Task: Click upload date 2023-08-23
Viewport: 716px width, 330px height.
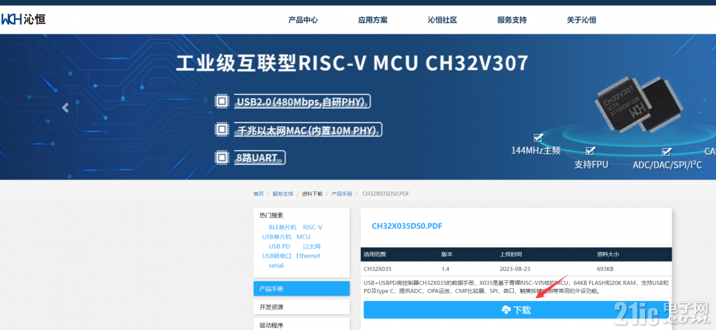Action: (x=516, y=268)
